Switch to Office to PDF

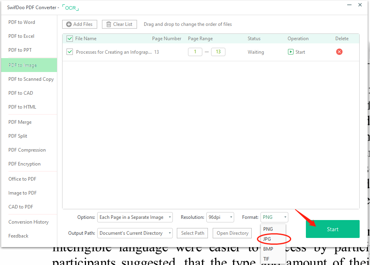click(22, 179)
